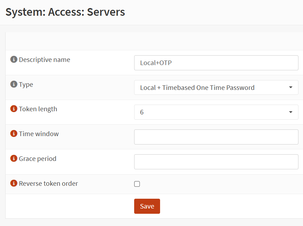The height and width of the screenshot is (226, 303).
Task: Show the Grace period help icon
Action: pos(14,159)
